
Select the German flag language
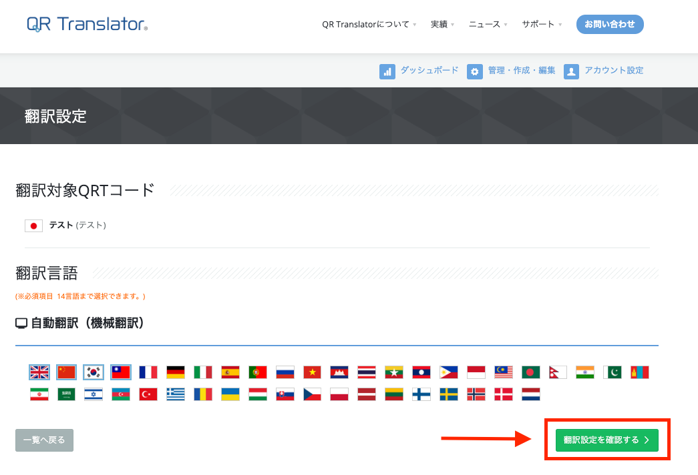point(176,372)
